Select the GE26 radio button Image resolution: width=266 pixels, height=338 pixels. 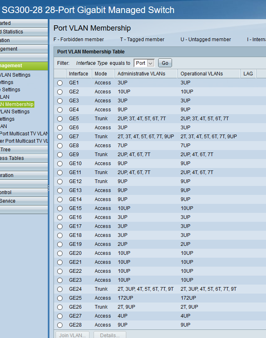60,307
